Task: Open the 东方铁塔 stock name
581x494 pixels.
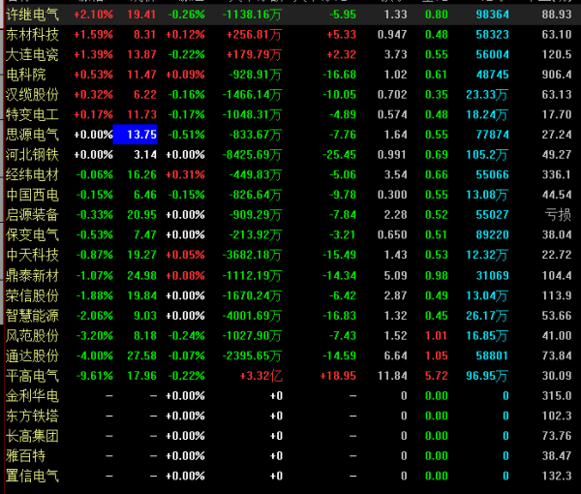Action: point(32,416)
